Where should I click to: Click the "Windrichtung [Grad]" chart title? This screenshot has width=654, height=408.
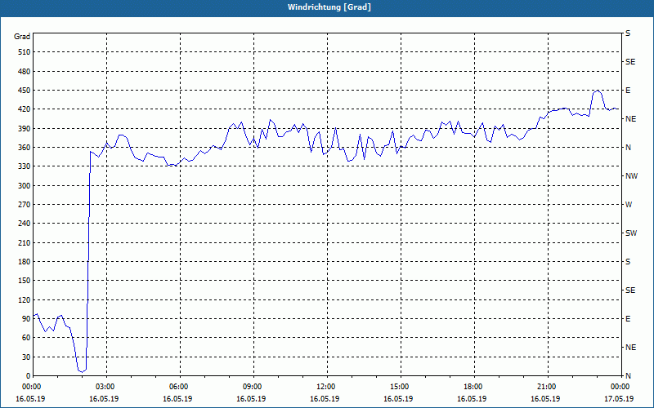click(329, 7)
